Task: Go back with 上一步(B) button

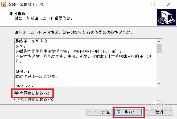Action: tap(100, 112)
